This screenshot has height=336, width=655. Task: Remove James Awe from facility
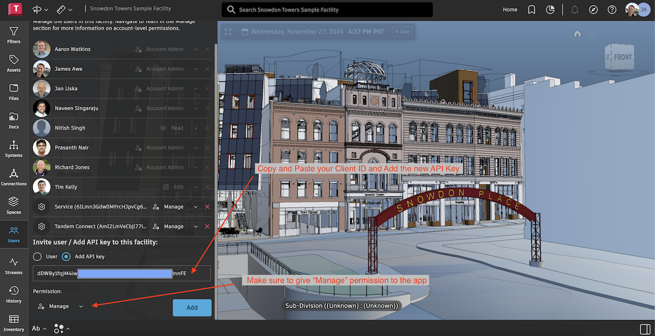[x=207, y=69]
